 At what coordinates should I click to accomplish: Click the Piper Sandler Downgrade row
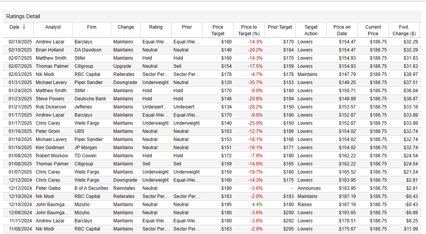211,83
